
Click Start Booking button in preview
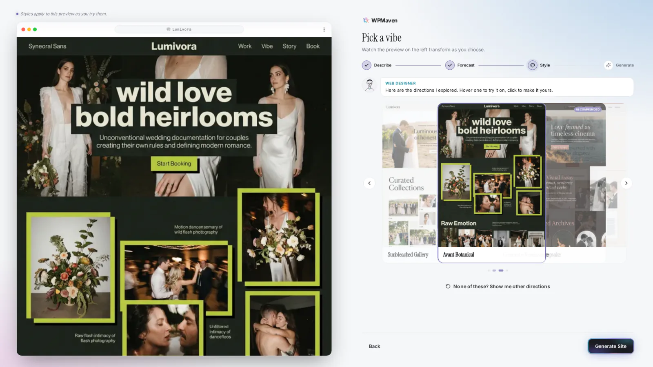pos(174,164)
